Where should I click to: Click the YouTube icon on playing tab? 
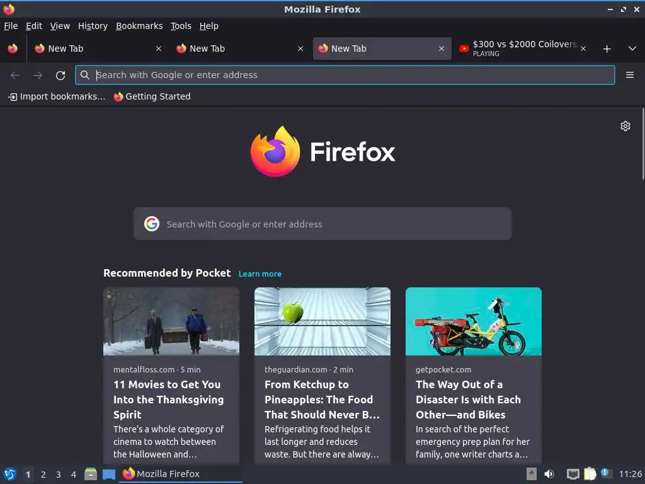point(464,49)
